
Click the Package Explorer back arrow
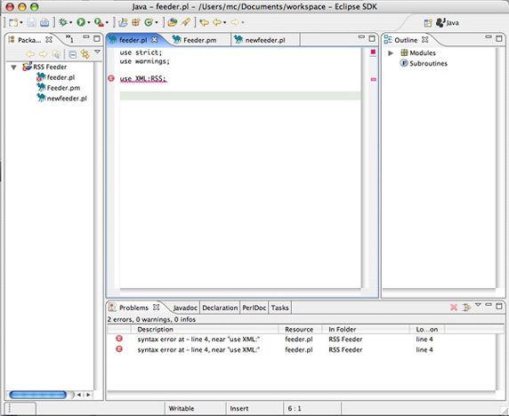30,54
